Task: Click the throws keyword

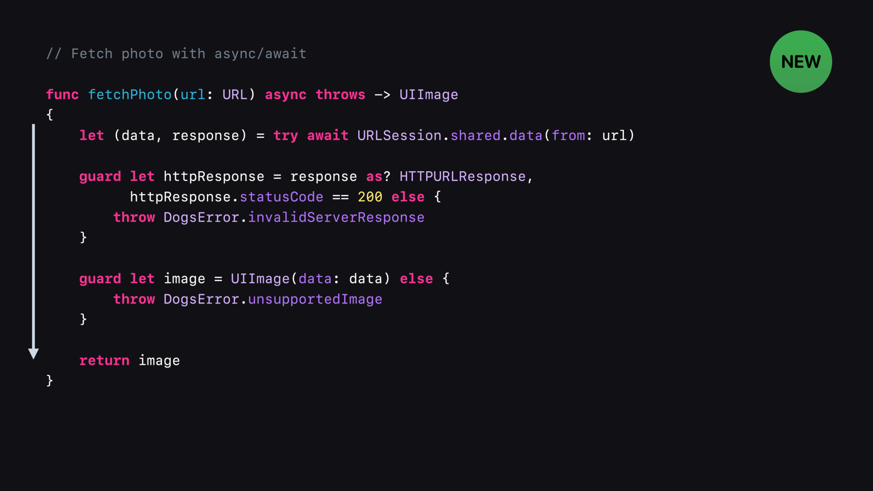Action: point(340,95)
